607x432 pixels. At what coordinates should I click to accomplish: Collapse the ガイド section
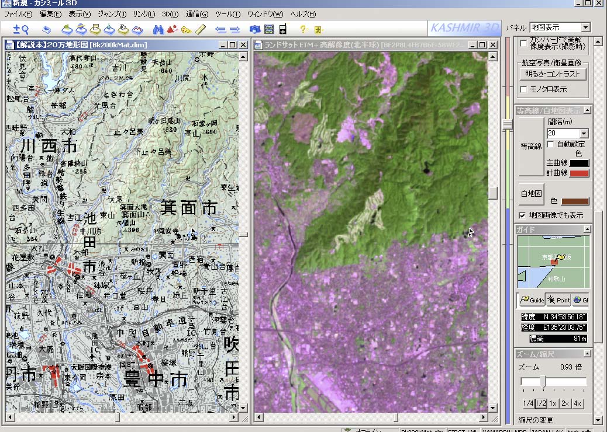tap(587, 229)
